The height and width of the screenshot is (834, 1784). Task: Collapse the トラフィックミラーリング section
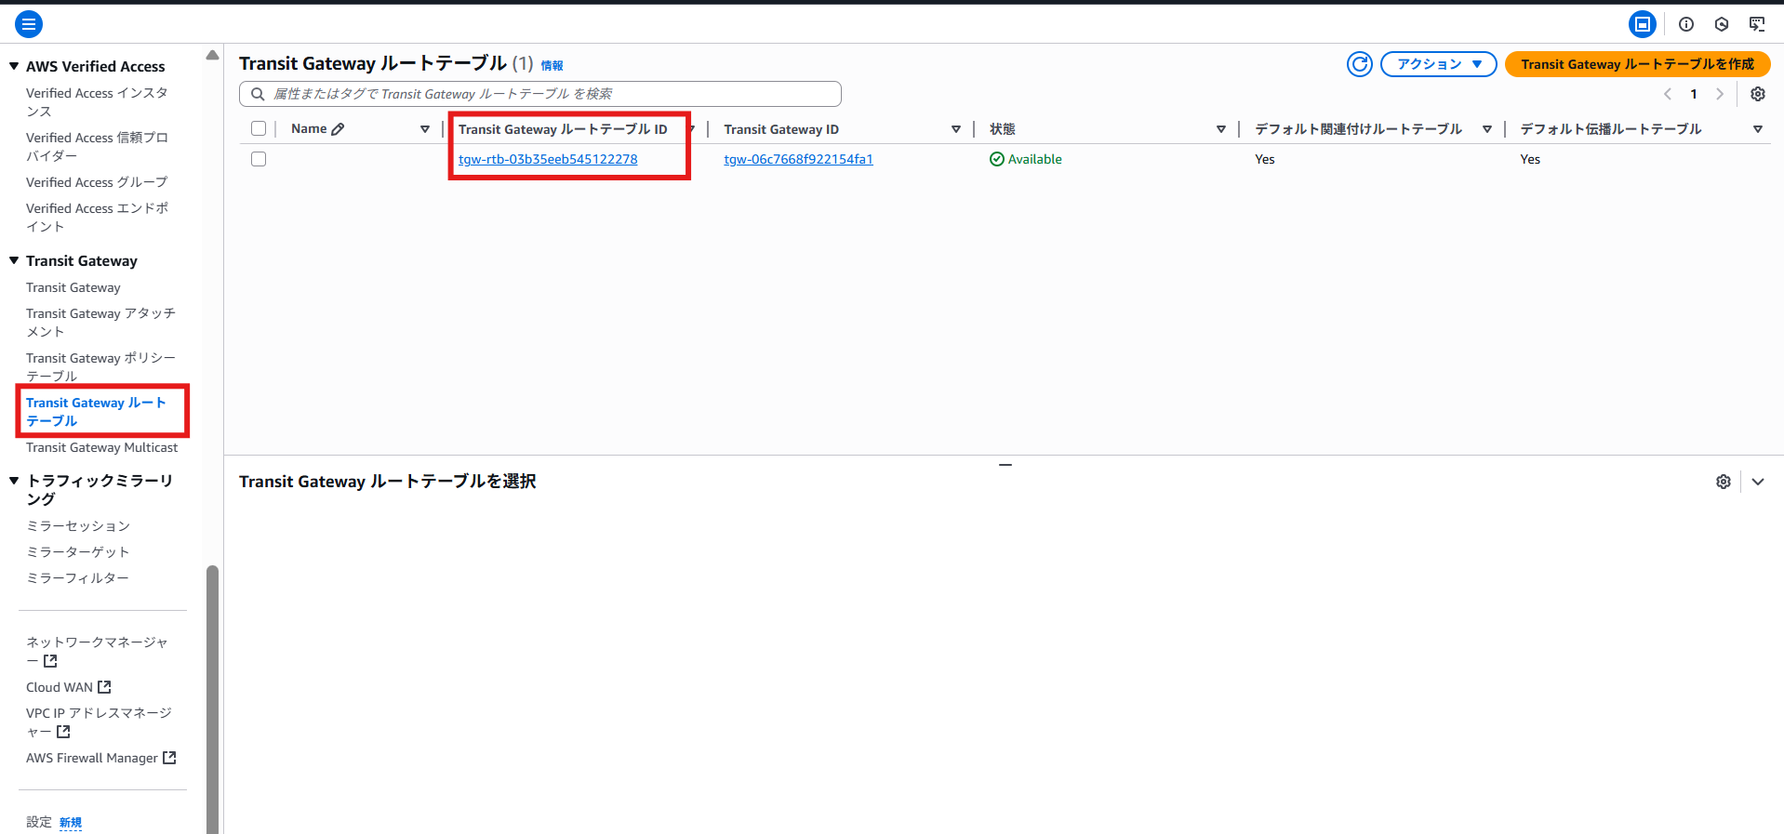14,481
